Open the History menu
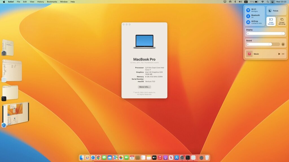 click(40, 2)
